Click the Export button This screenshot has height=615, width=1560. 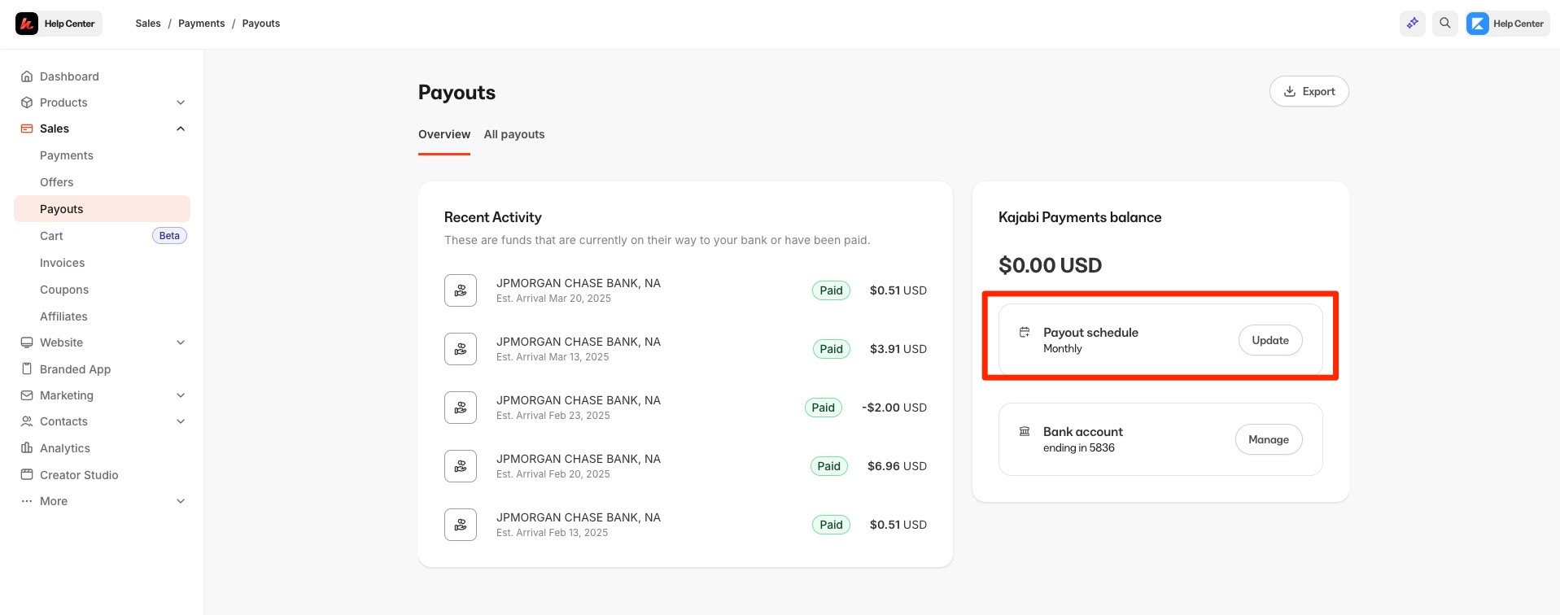click(1309, 91)
